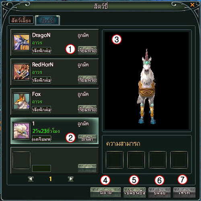This screenshot has width=201, height=201.
Task: Click the ปล่อย release button
Action: click(x=160, y=193)
